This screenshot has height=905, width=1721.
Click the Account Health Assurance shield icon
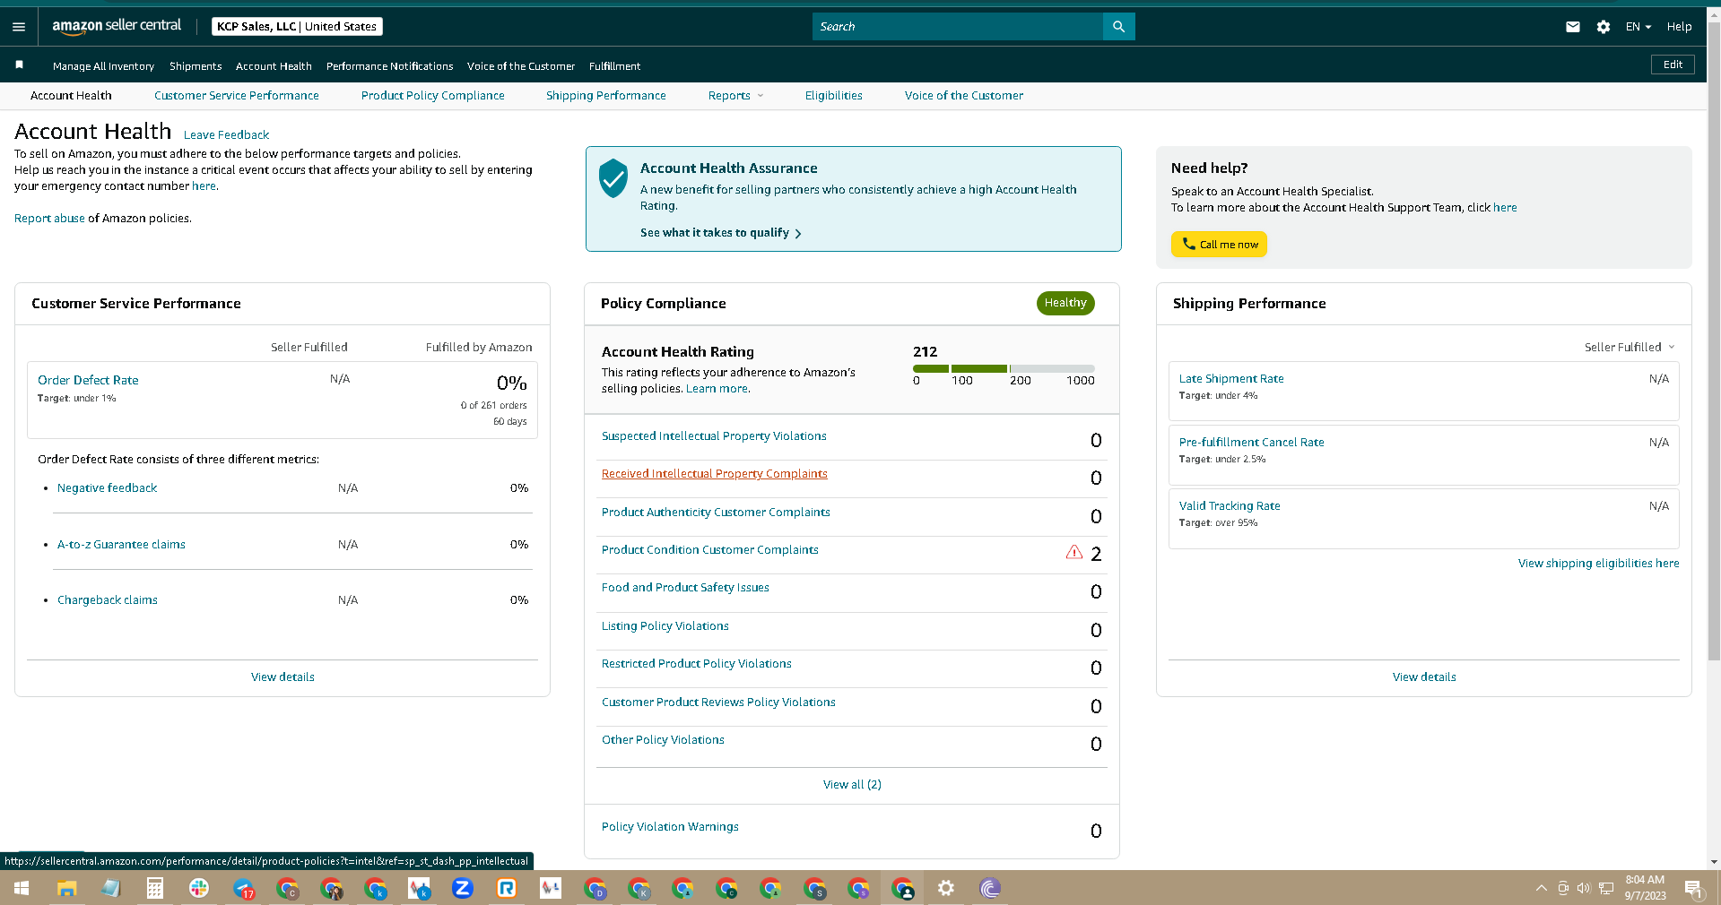[613, 178]
